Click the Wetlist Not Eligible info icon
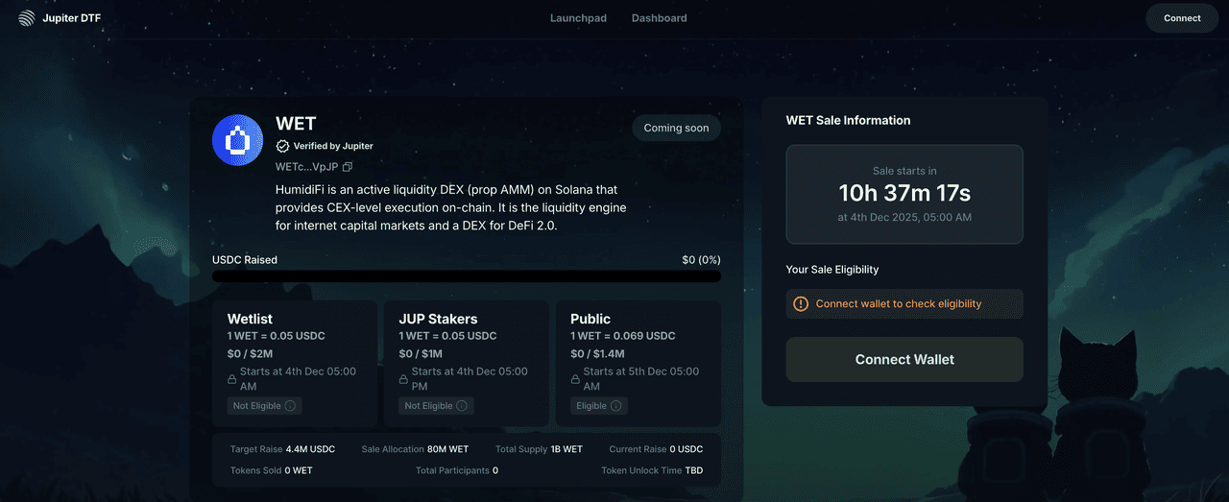The height and width of the screenshot is (502, 1229). [290, 406]
